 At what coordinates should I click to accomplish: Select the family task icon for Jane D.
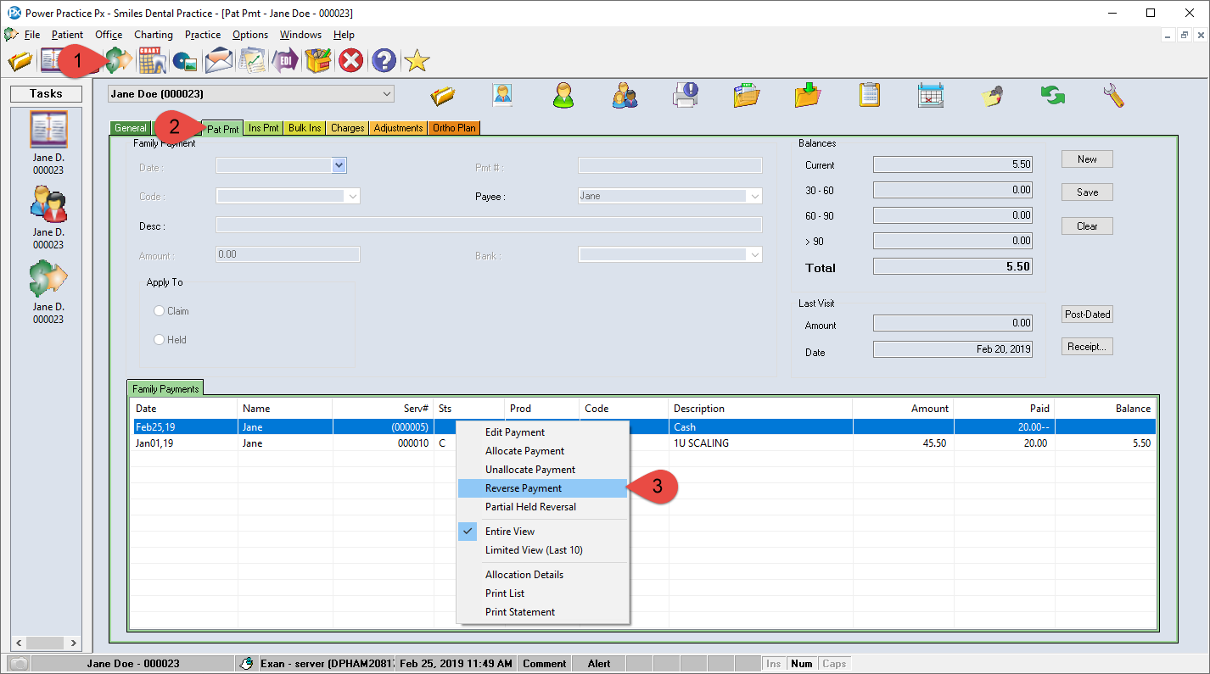pyautogui.click(x=48, y=205)
